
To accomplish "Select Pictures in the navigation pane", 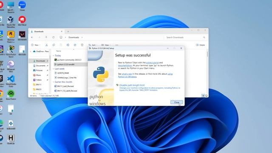I will [x=39, y=70].
